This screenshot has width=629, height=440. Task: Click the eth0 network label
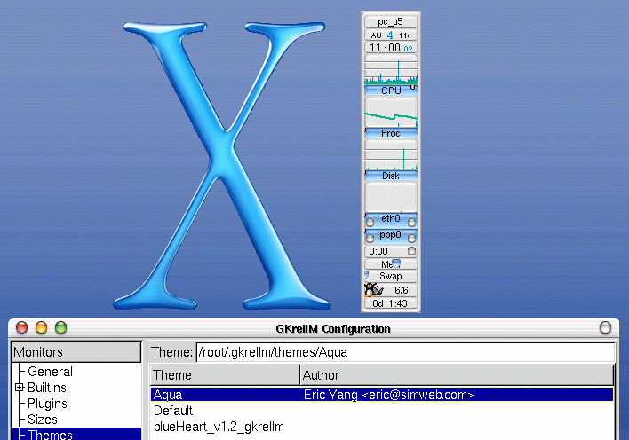tap(390, 219)
